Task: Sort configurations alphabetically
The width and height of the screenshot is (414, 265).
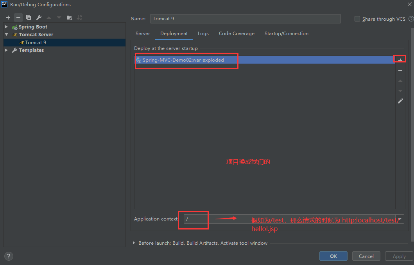Action: pos(79,18)
